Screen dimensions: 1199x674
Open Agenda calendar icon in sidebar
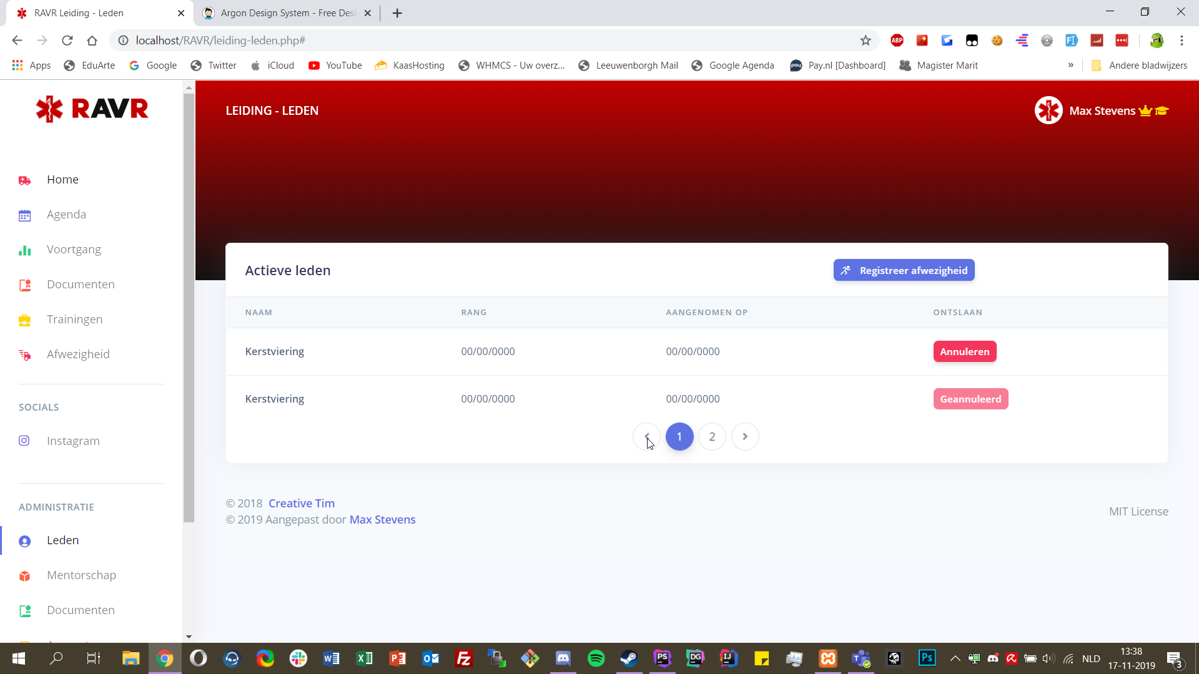(x=25, y=215)
